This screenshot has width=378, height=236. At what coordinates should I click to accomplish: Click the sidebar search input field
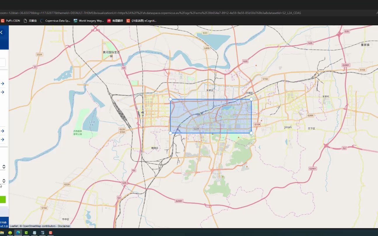pyautogui.click(x=3, y=63)
